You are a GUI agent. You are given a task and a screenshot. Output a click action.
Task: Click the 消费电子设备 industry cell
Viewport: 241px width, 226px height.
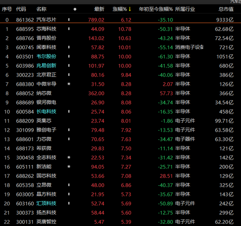point(189,47)
